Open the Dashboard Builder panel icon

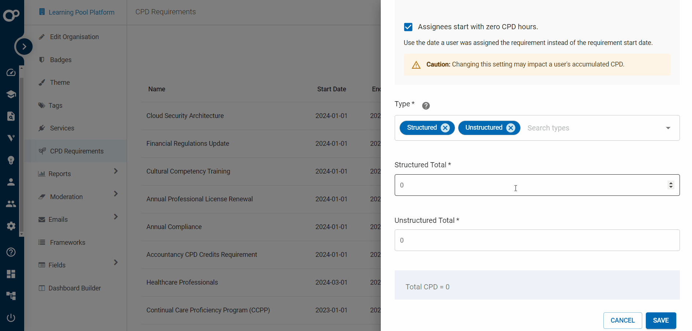pyautogui.click(x=42, y=288)
